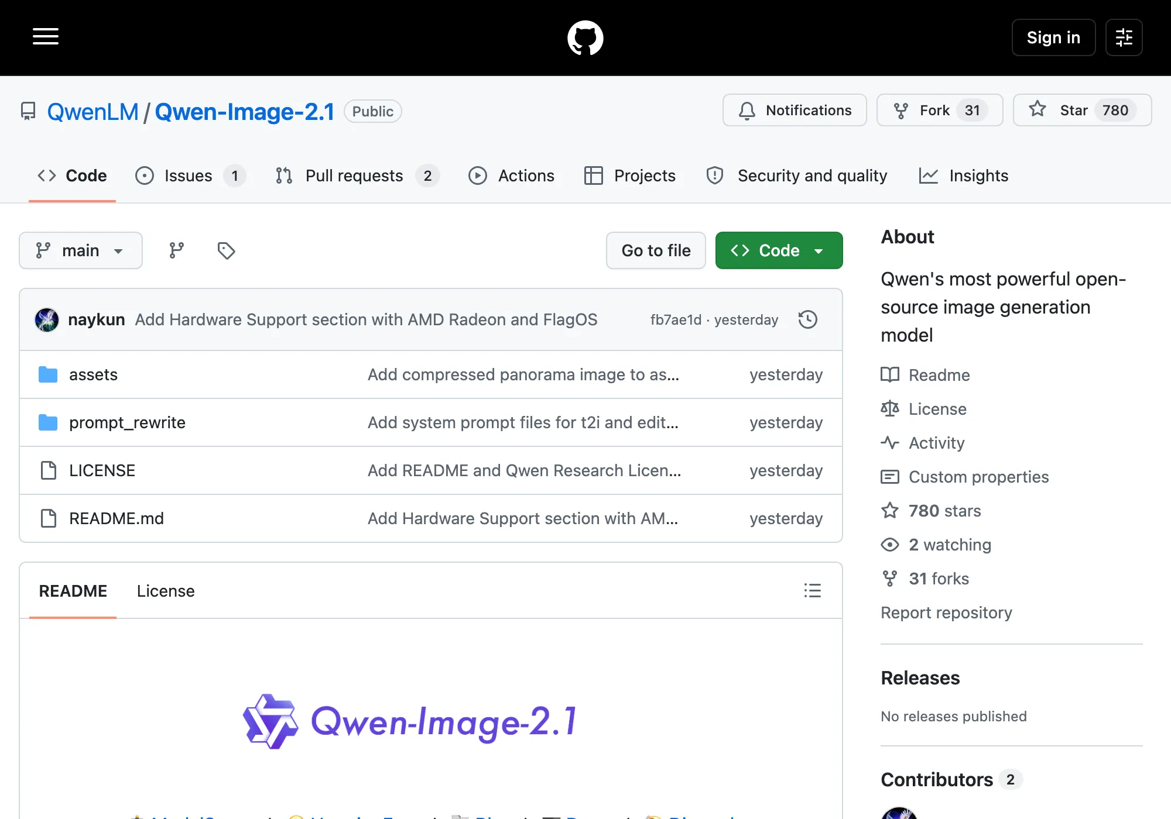The width and height of the screenshot is (1171, 819).
Task: Select the README tab in file viewer
Action: pyautogui.click(x=73, y=591)
